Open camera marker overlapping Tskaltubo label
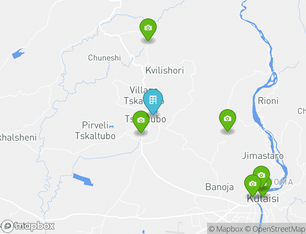This screenshot has height=234, width=306. pyautogui.click(x=141, y=121)
